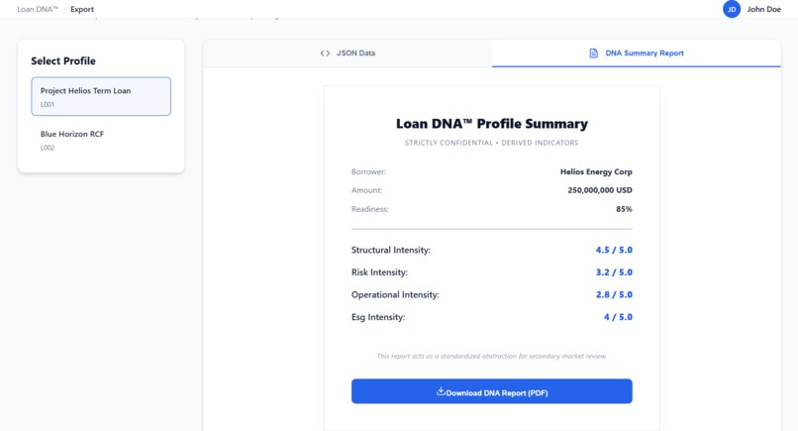798x431 pixels.
Task: Click the Borrower label
Action: [368, 171]
